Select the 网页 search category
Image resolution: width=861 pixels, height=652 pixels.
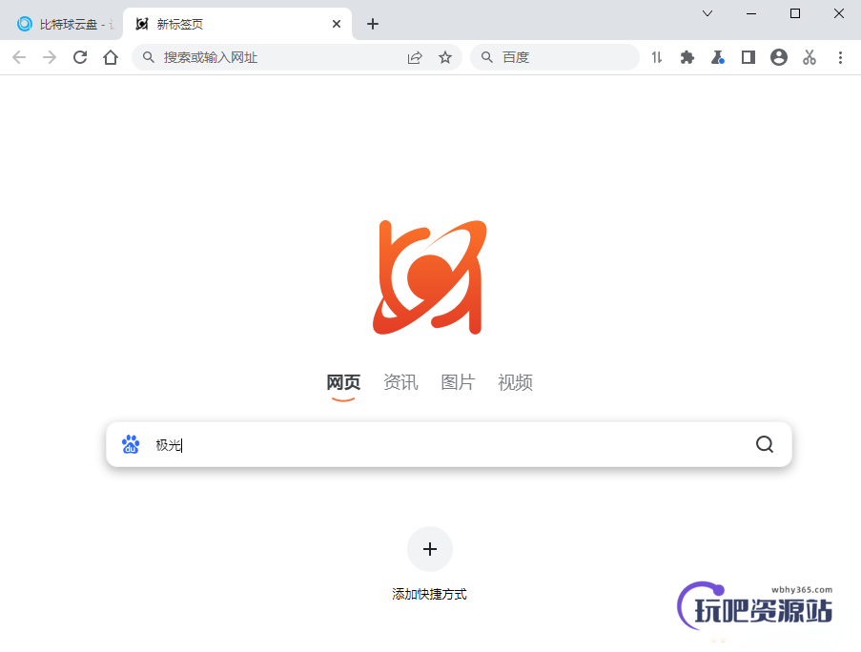pyautogui.click(x=343, y=382)
